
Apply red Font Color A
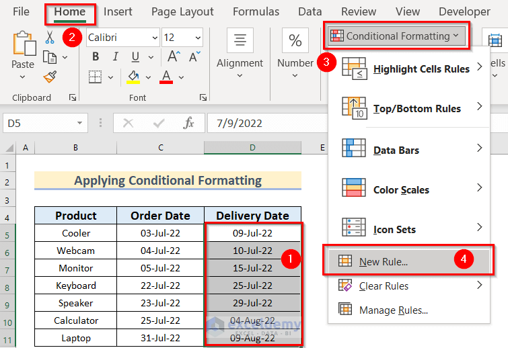pos(166,77)
